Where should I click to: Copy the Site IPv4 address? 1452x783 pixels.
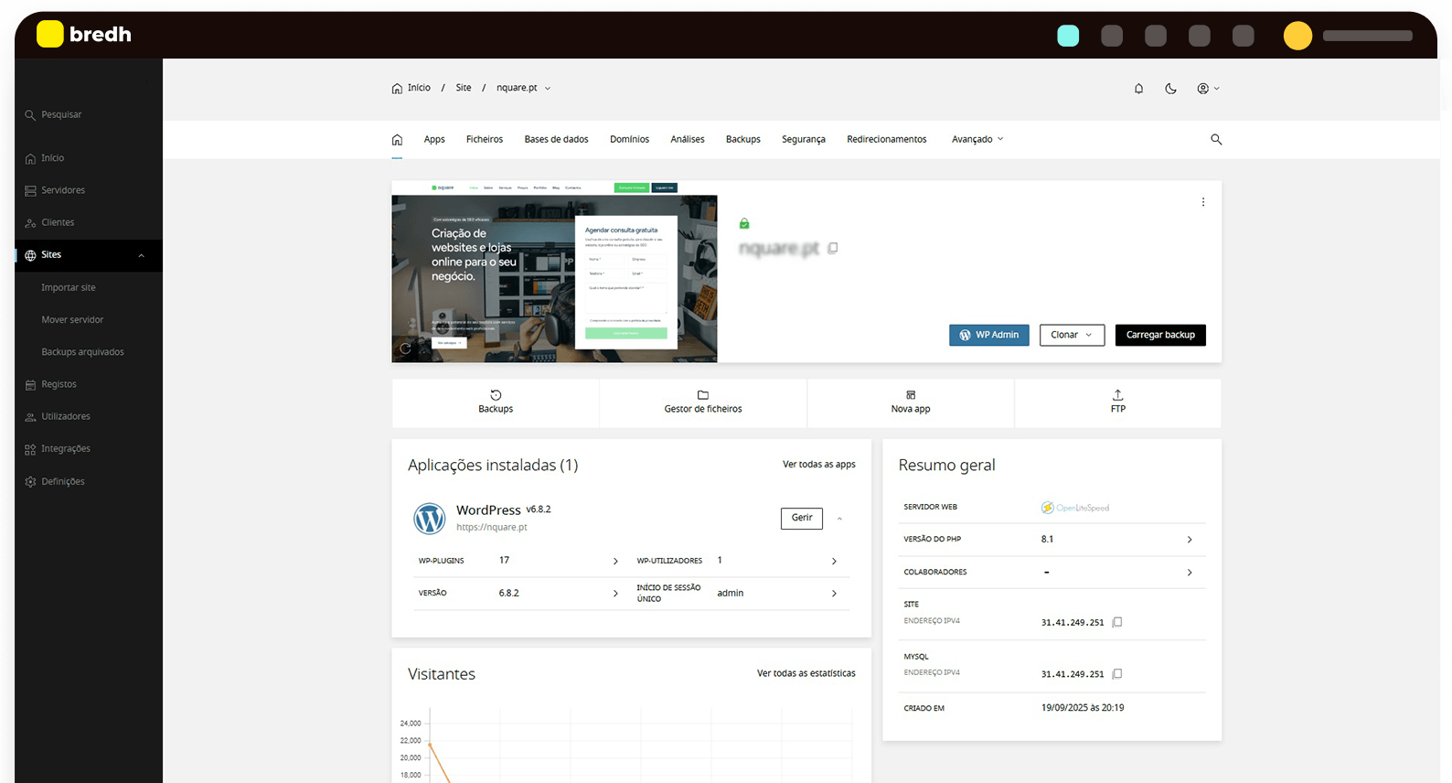coord(1117,622)
